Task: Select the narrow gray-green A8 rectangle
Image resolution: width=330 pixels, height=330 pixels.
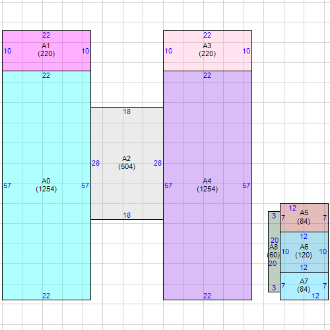Action: click(274, 251)
